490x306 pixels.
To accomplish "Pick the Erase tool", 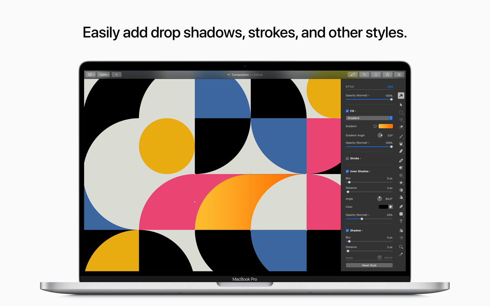I will (401, 151).
